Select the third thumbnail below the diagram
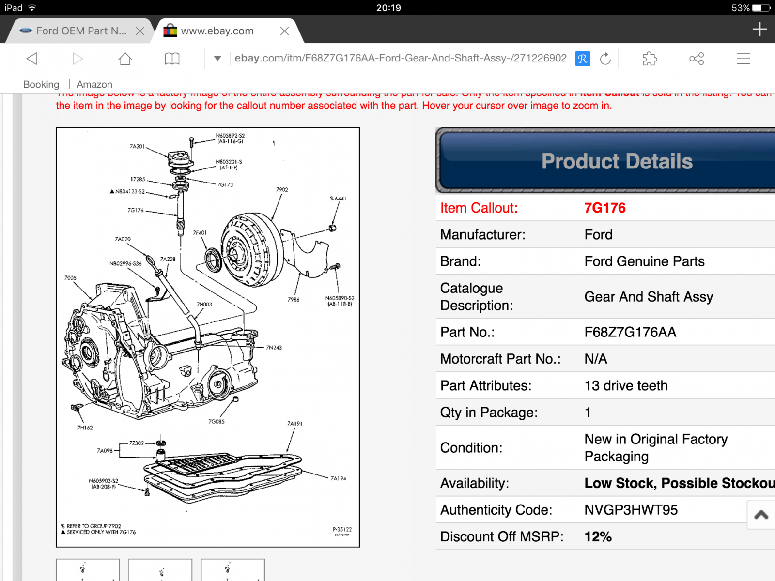Screen dimensions: 775x581 tap(233, 570)
